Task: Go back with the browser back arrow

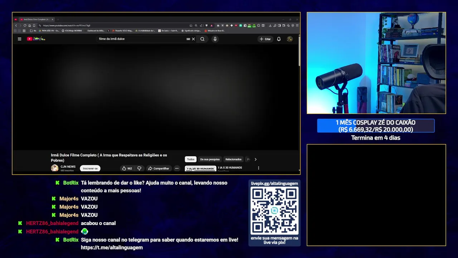Action: pos(16,25)
